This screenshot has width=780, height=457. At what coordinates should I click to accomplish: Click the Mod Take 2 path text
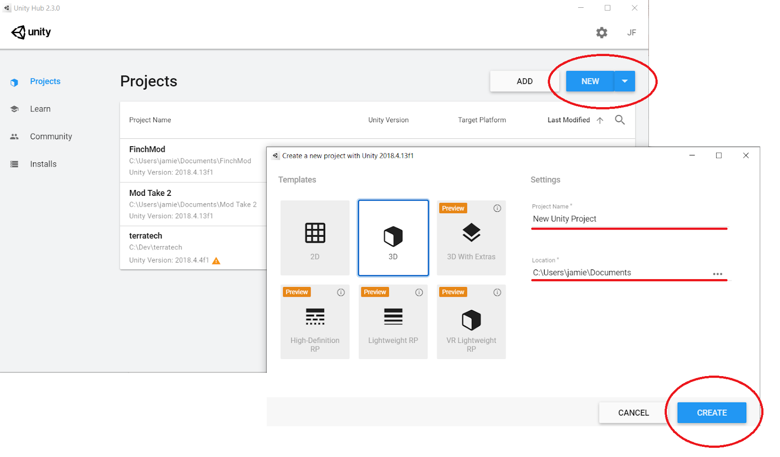pyautogui.click(x=193, y=205)
